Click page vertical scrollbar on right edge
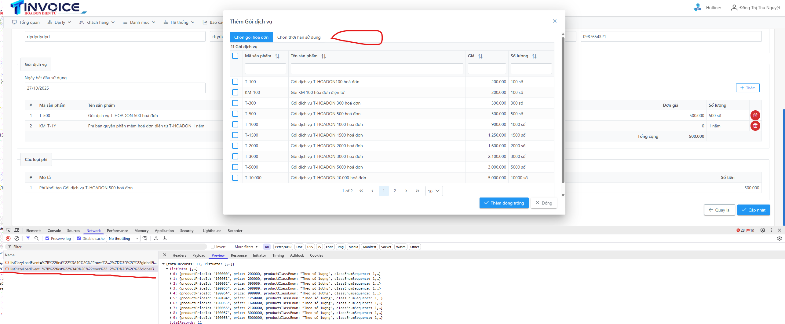The width and height of the screenshot is (785, 324). click(x=783, y=167)
